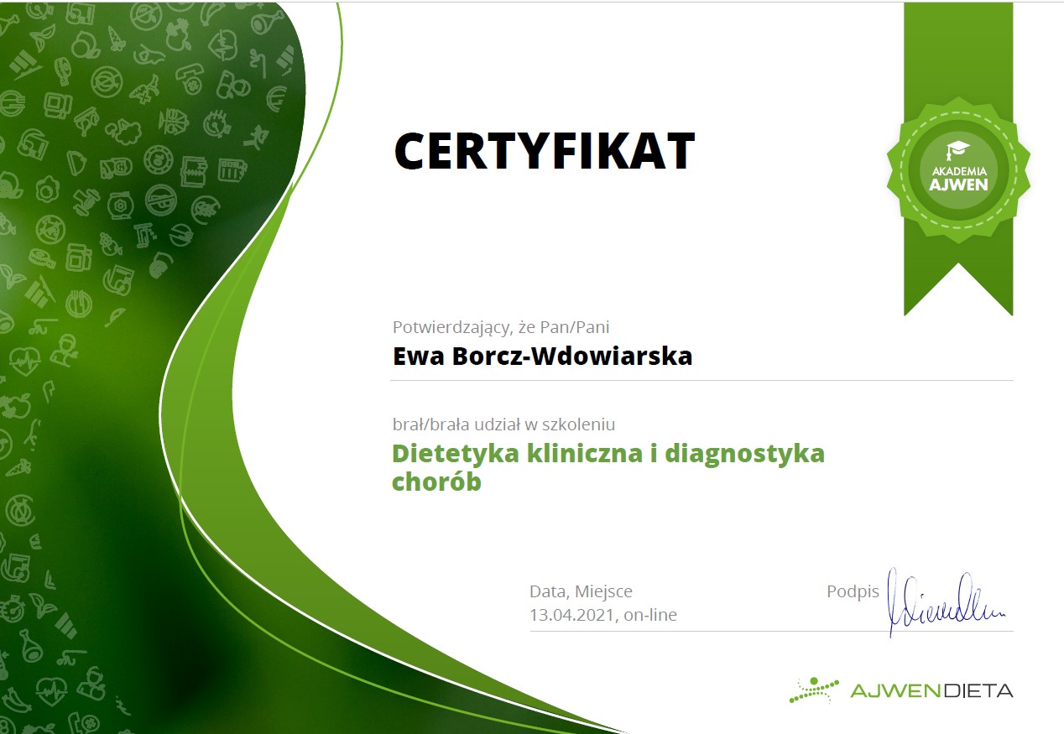Click the 'Data, Miejsce' label

(581, 591)
